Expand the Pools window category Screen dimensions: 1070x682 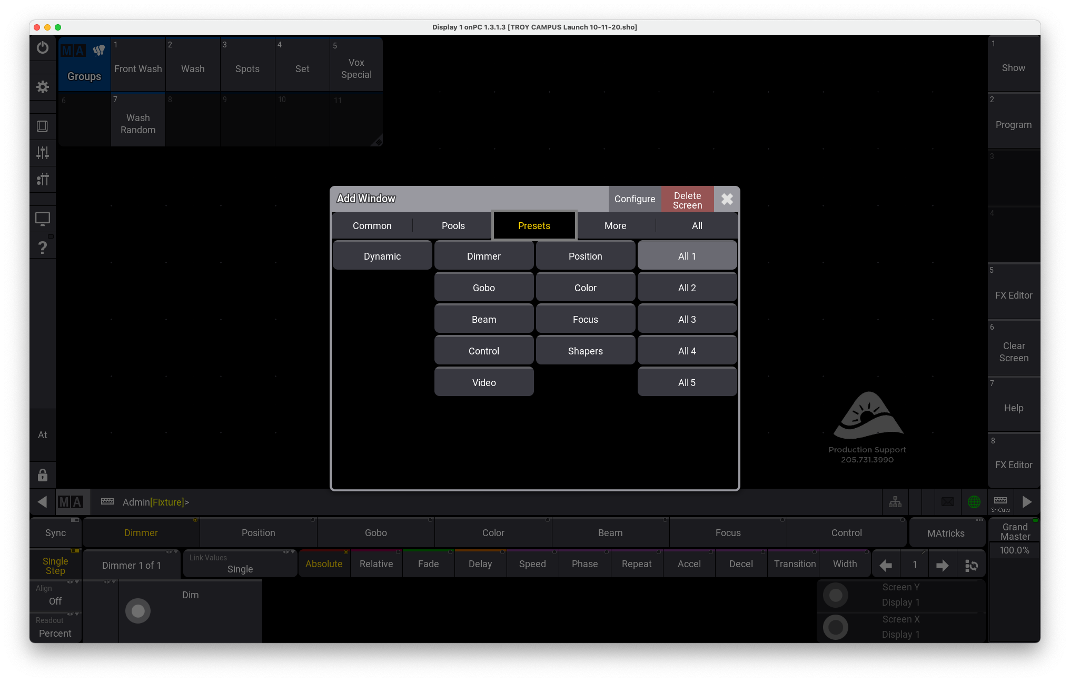coord(452,225)
